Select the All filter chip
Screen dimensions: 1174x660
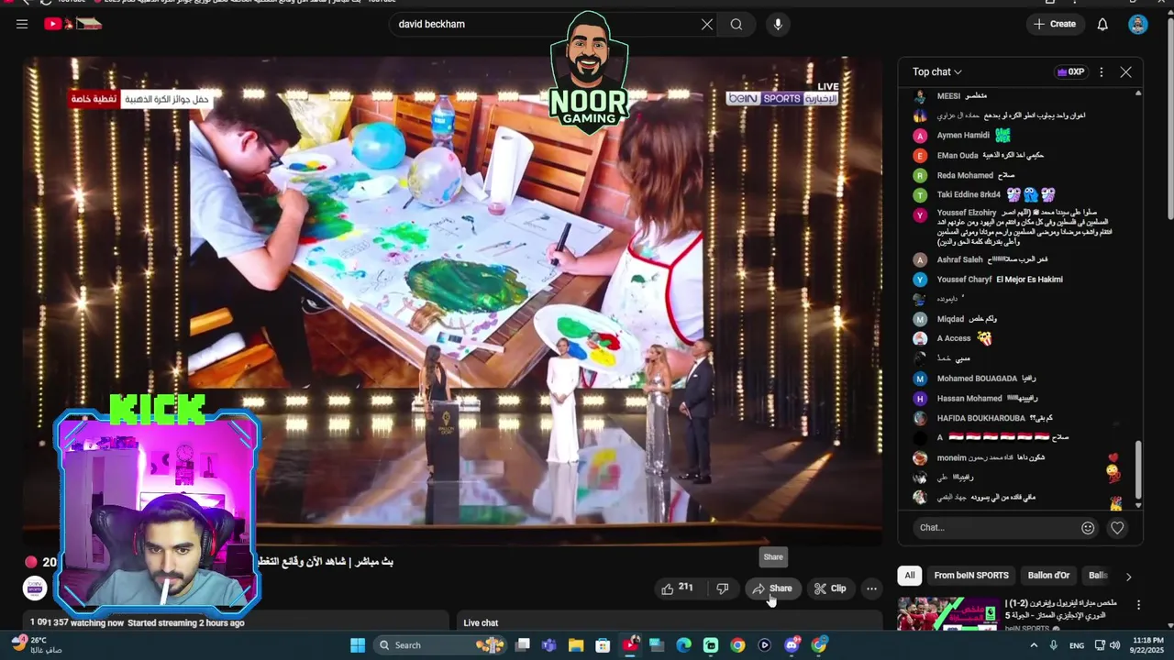910,576
